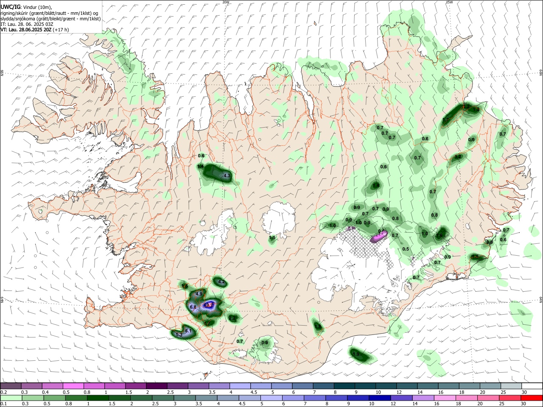Click the pink snowfall patch on Vatnajökull
Image resolution: width=543 pixels, height=407 pixels.
click(378, 237)
